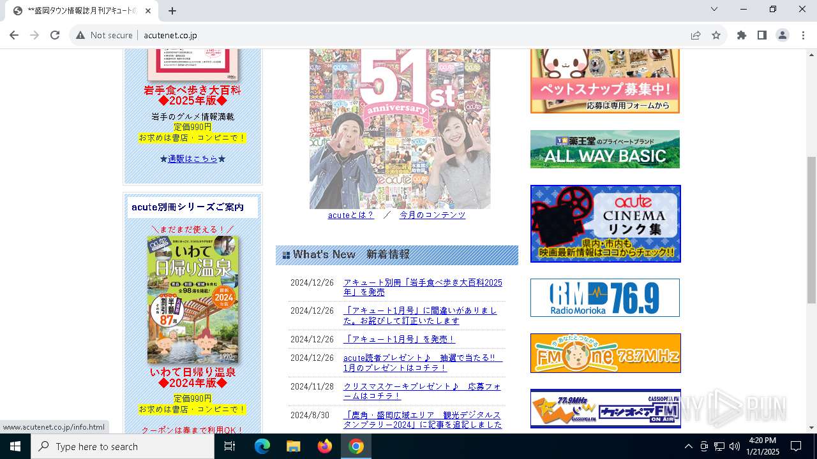Open the Extensions puzzle icon
The image size is (817, 459).
pyautogui.click(x=742, y=35)
